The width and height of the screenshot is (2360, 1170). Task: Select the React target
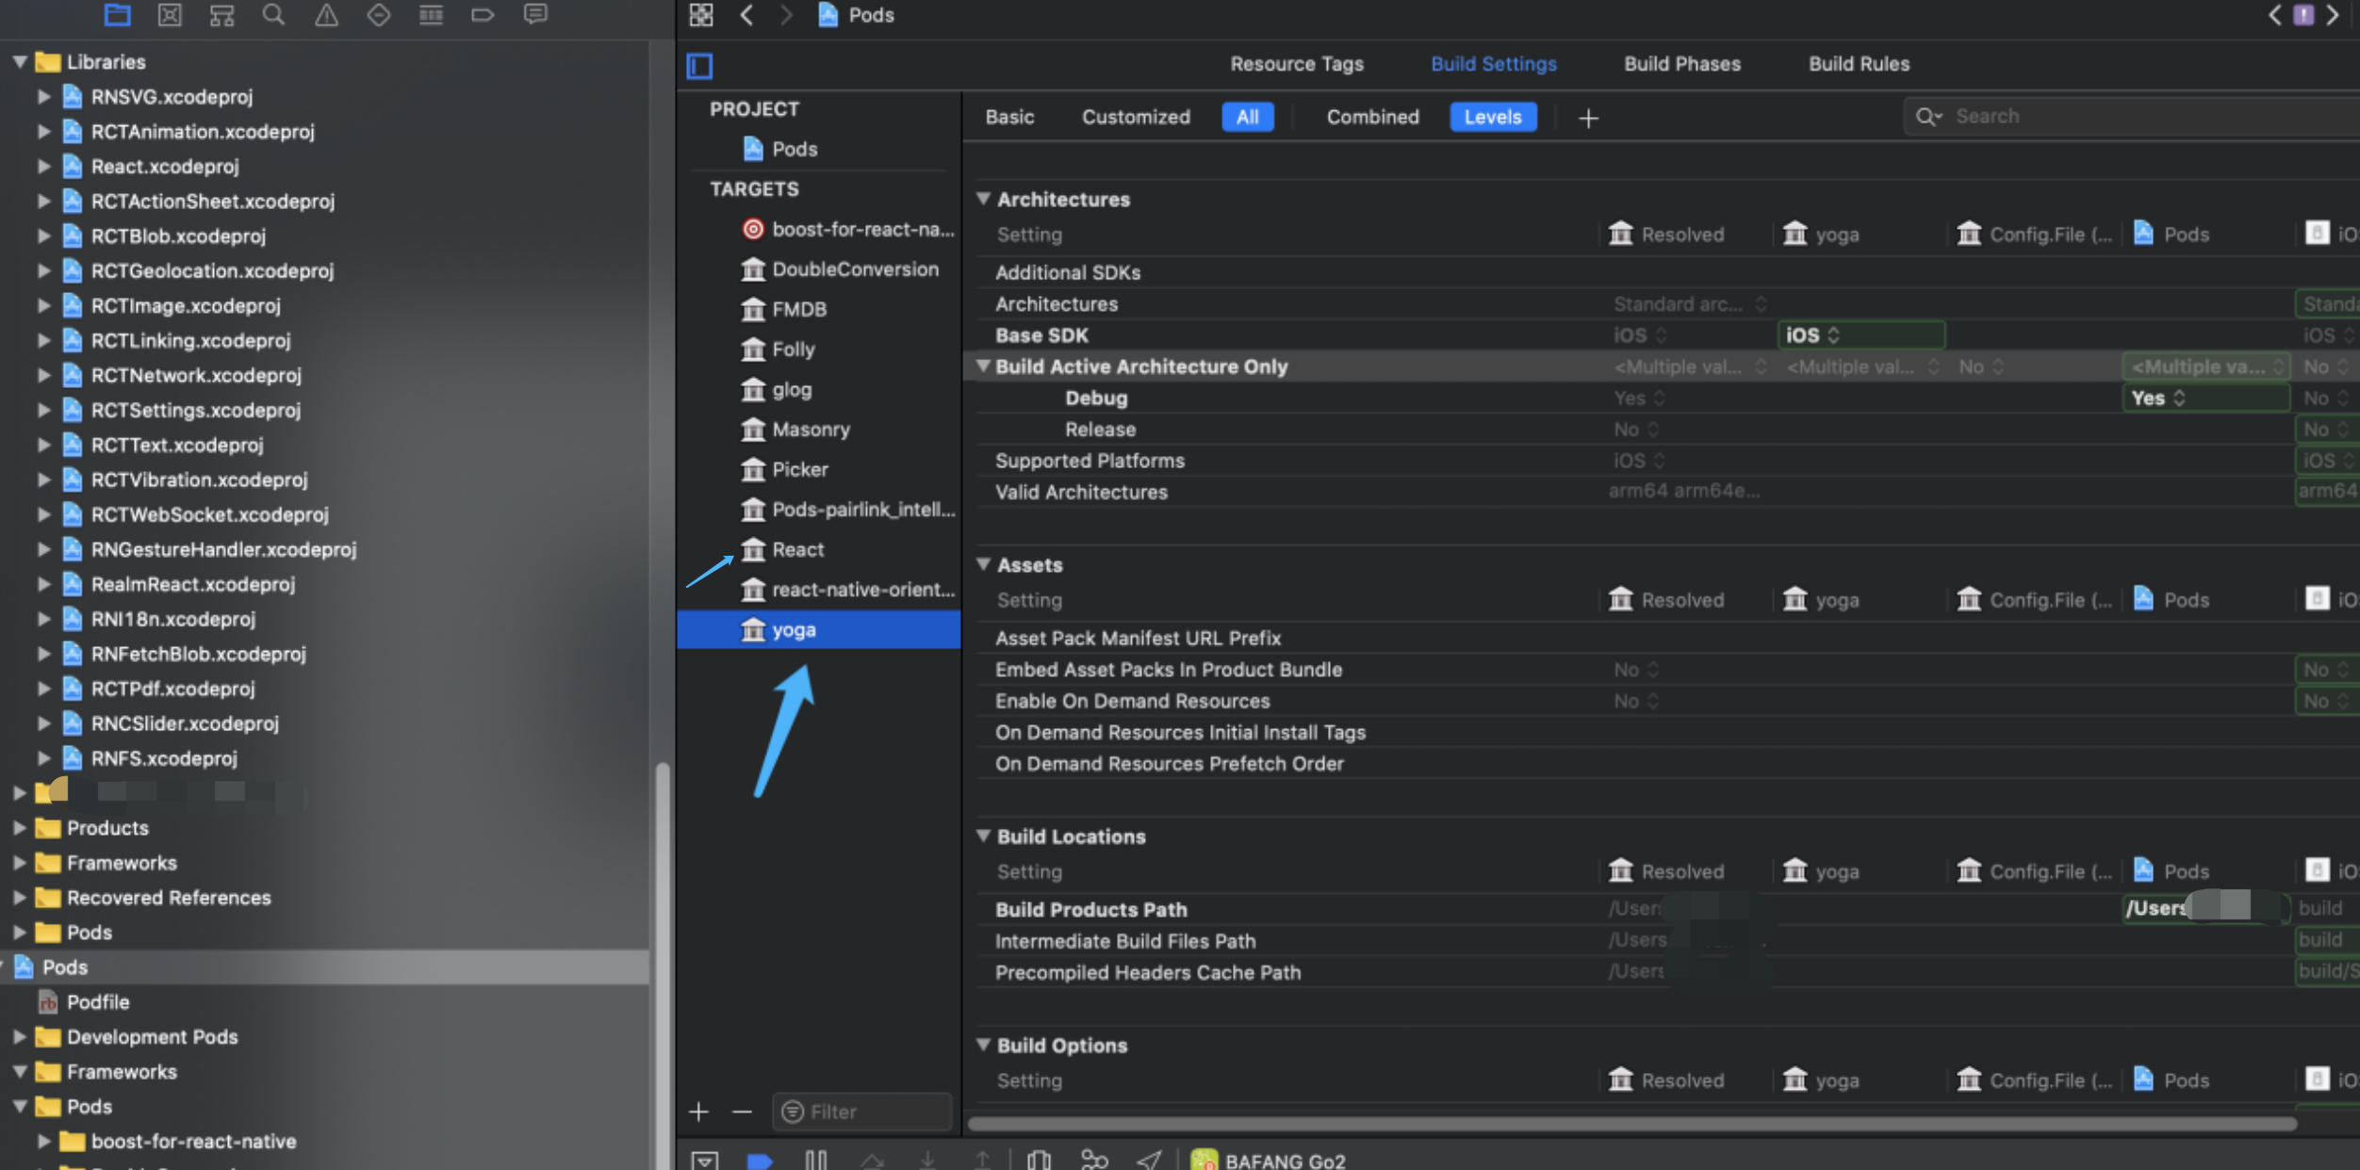click(797, 549)
